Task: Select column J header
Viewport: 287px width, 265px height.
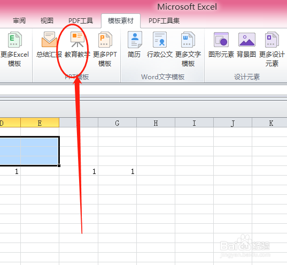Action: click(x=232, y=123)
